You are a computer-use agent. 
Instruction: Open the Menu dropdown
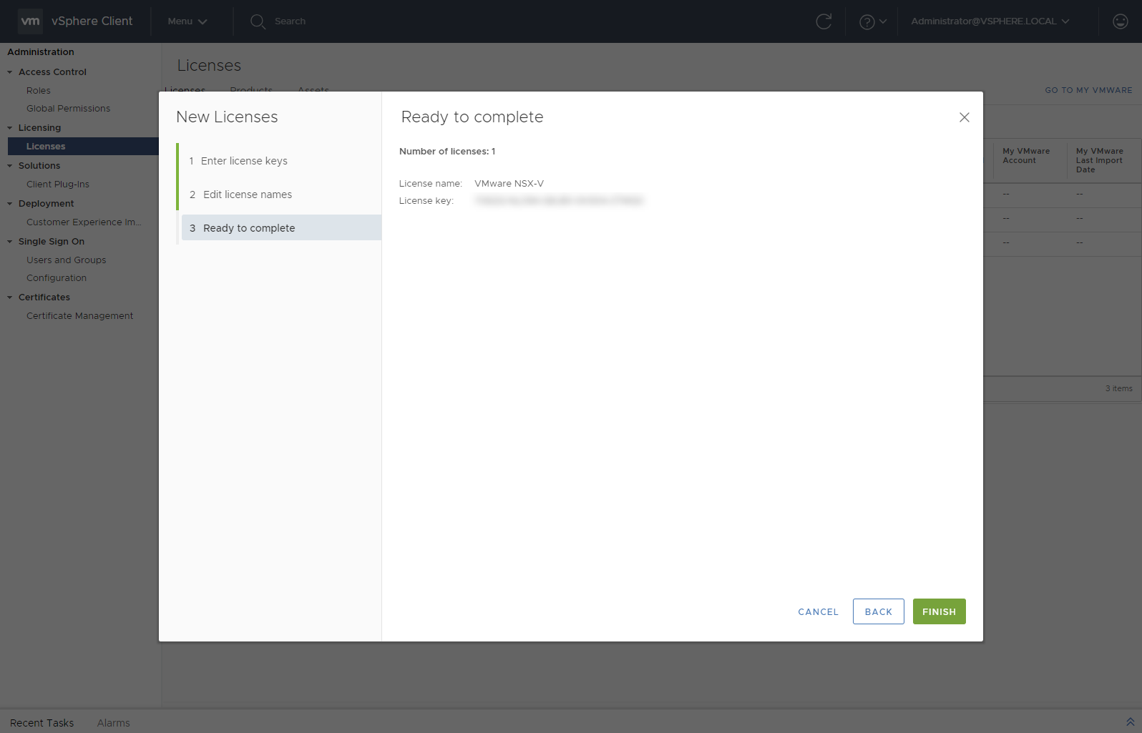click(187, 21)
